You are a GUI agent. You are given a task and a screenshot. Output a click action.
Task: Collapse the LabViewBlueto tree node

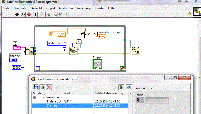tap(34, 97)
